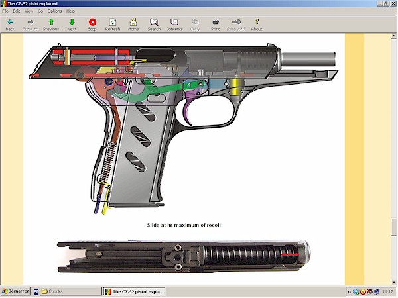
Task: Print the current page
Action: tap(215, 25)
